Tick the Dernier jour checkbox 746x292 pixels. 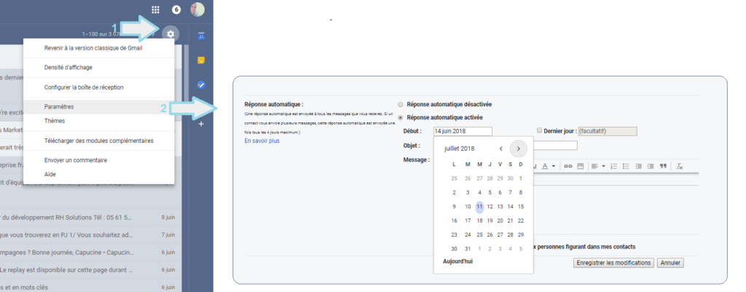(539, 130)
